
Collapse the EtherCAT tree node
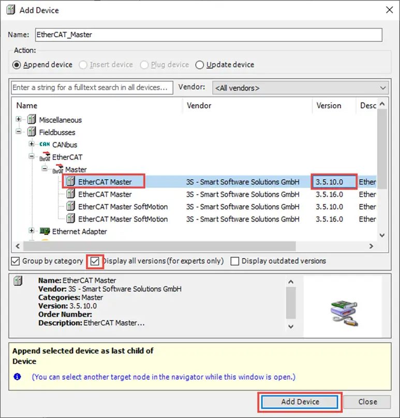click(x=32, y=156)
